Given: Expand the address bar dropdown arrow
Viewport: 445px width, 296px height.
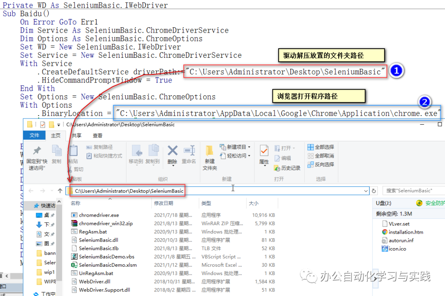Looking at the screenshot, I should tap(366, 190).
